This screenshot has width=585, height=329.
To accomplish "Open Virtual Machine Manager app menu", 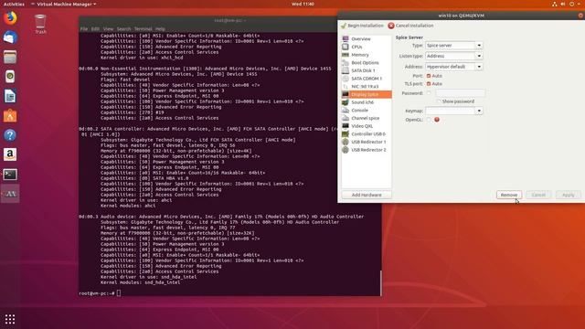I will pos(64,4).
